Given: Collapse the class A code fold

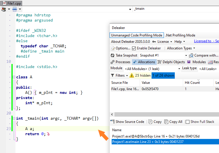Looking at the screenshot, I should [14, 77].
